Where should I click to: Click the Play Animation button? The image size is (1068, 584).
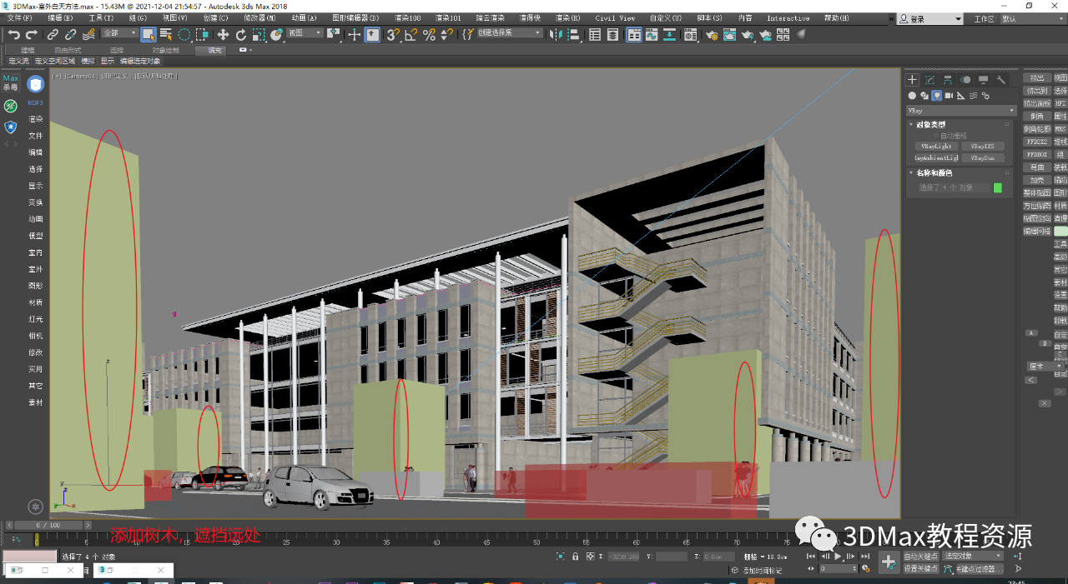(839, 556)
